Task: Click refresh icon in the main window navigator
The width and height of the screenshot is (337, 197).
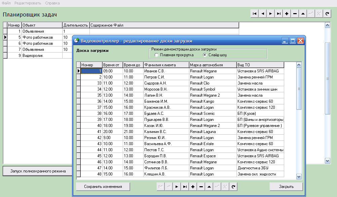Action: pos(327,14)
